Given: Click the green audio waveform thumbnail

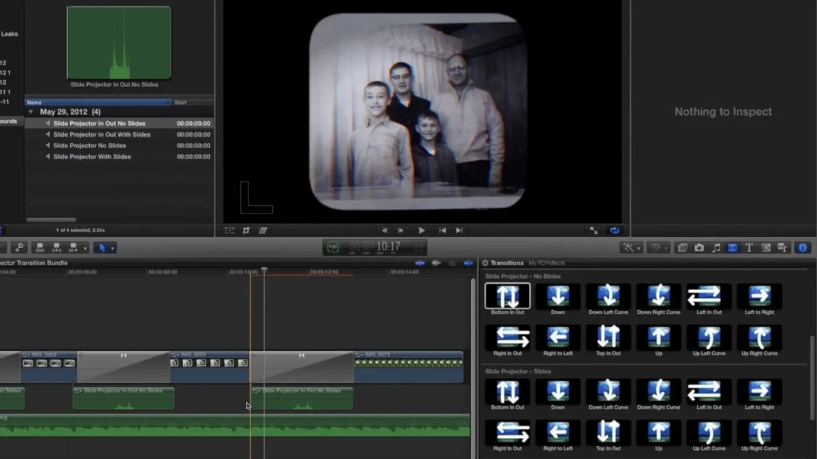Looking at the screenshot, I should click(x=119, y=43).
